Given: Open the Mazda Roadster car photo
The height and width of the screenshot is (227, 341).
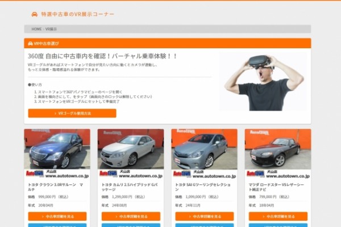Looking at the screenshot, I should [278, 149].
